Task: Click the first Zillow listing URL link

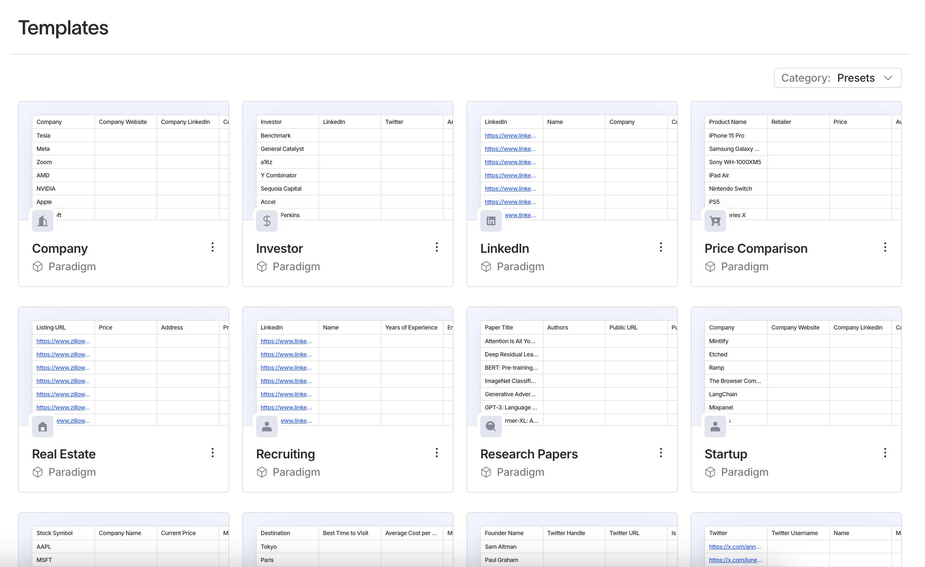Action: 63,341
